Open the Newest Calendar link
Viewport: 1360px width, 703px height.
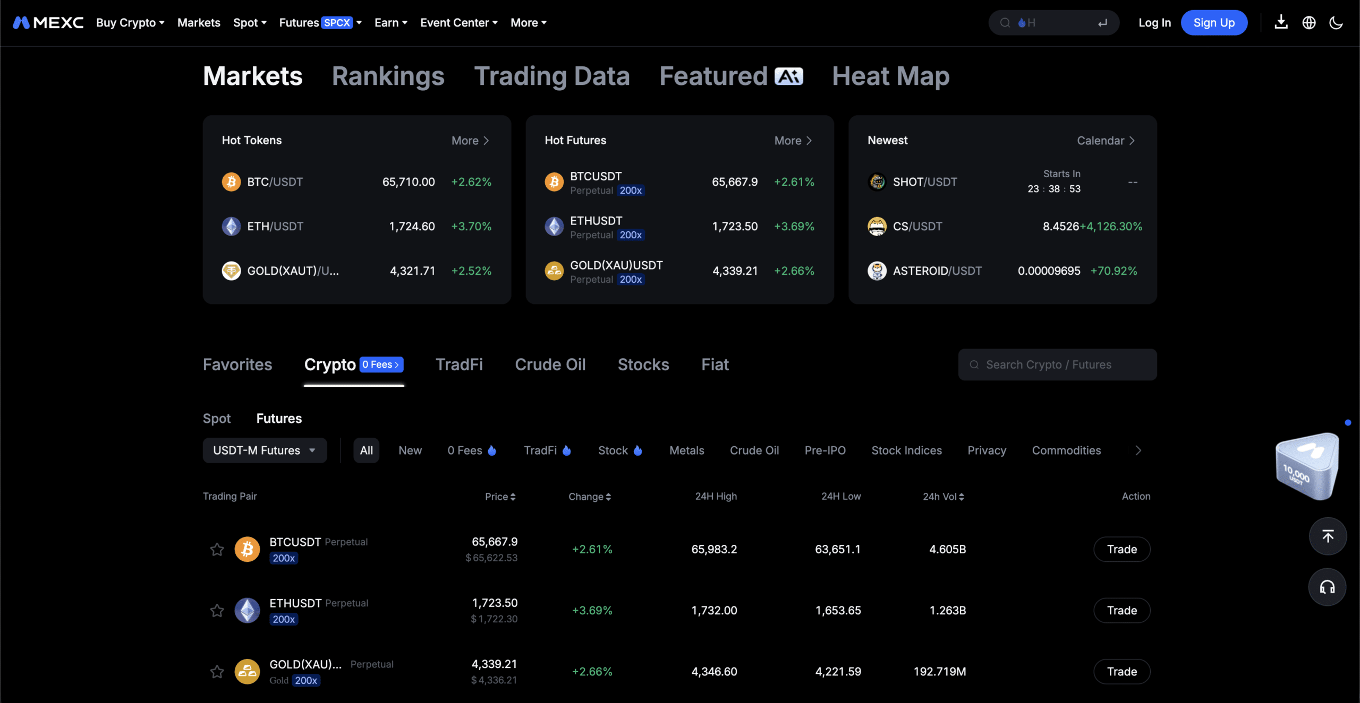[1106, 141]
